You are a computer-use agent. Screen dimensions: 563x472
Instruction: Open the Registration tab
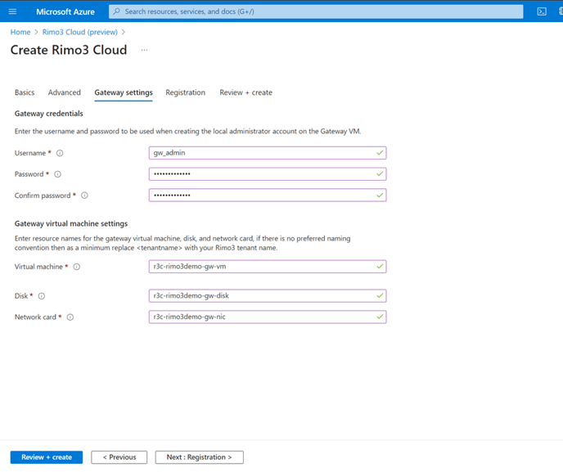tap(185, 92)
